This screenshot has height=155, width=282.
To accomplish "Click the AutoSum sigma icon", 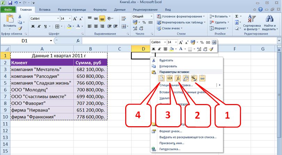I will [237, 16].
